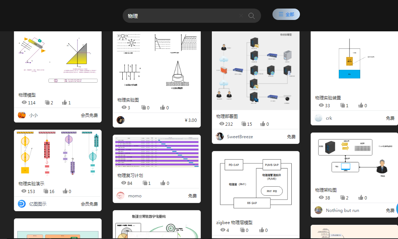Open the 物理实验装置 template thumbnail
This screenshot has width=398, height=239.
[354, 62]
